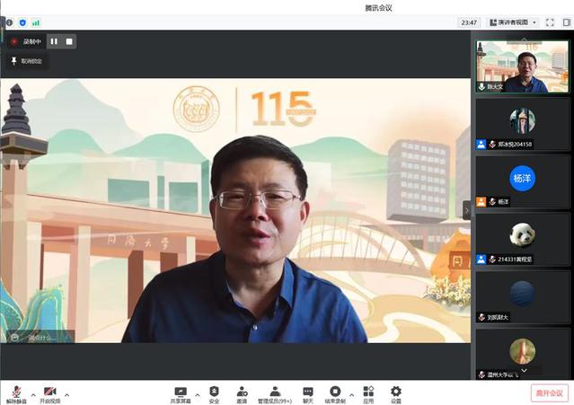The image size is (574, 405).
Task: Select the panda avatar participant tile
Action: (x=523, y=240)
